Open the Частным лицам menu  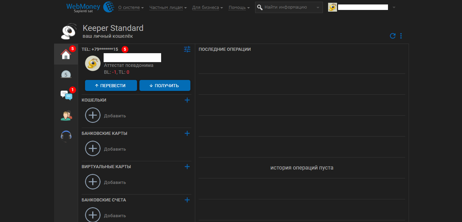coord(168,8)
